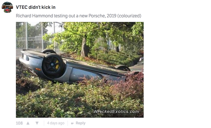This screenshot has height=128, width=211.
Task: Click the reply arrow icon
Action: click(72, 123)
